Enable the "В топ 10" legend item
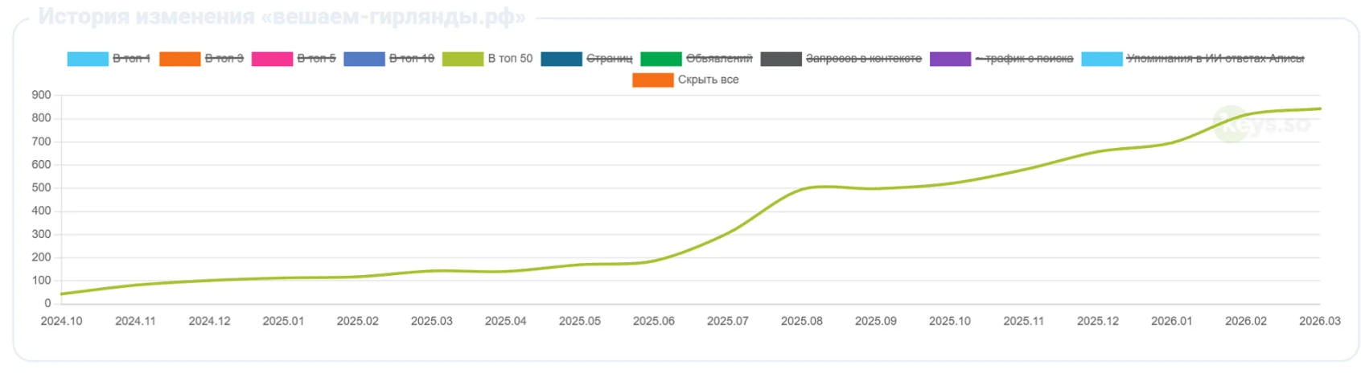1361x382 pixels. pos(411,59)
